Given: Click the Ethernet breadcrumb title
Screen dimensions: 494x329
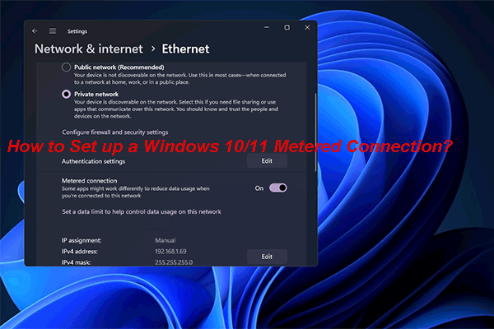Looking at the screenshot, I should pos(185,49).
